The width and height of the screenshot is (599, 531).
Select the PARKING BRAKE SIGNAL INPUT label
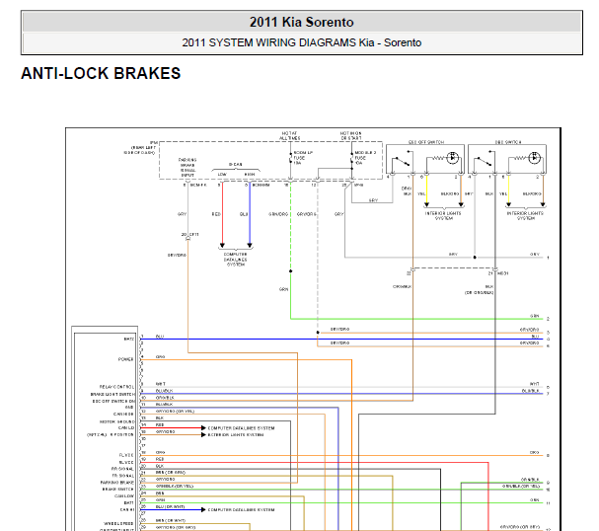tap(187, 168)
